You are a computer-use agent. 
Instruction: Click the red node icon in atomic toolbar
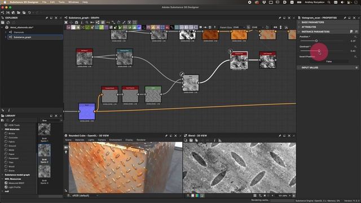coord(167,27)
